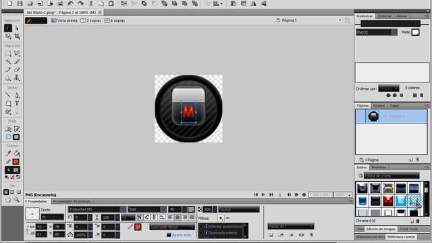Open the Normal blend mode dropdown
432x243 pixels.
click(x=239, y=210)
